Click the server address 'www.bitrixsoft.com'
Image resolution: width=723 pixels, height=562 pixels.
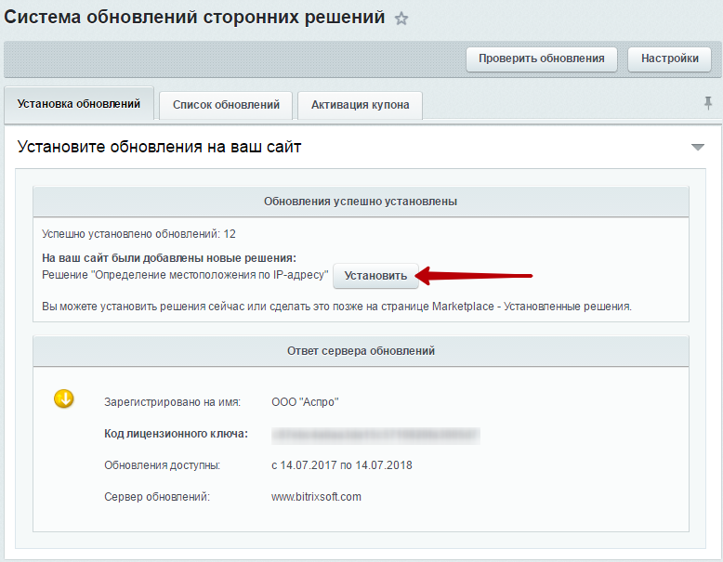316,497
